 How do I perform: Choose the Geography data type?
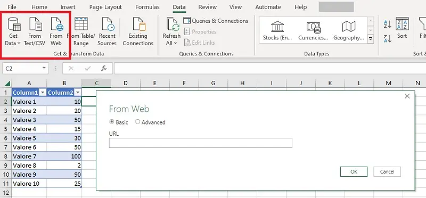tap(349, 31)
